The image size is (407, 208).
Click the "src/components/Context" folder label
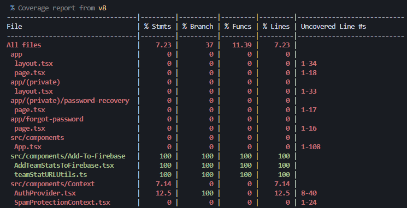[52, 184]
